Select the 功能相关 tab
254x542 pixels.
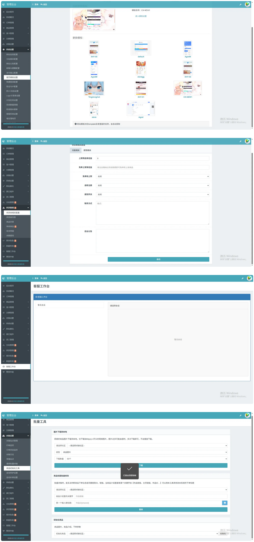76,150
